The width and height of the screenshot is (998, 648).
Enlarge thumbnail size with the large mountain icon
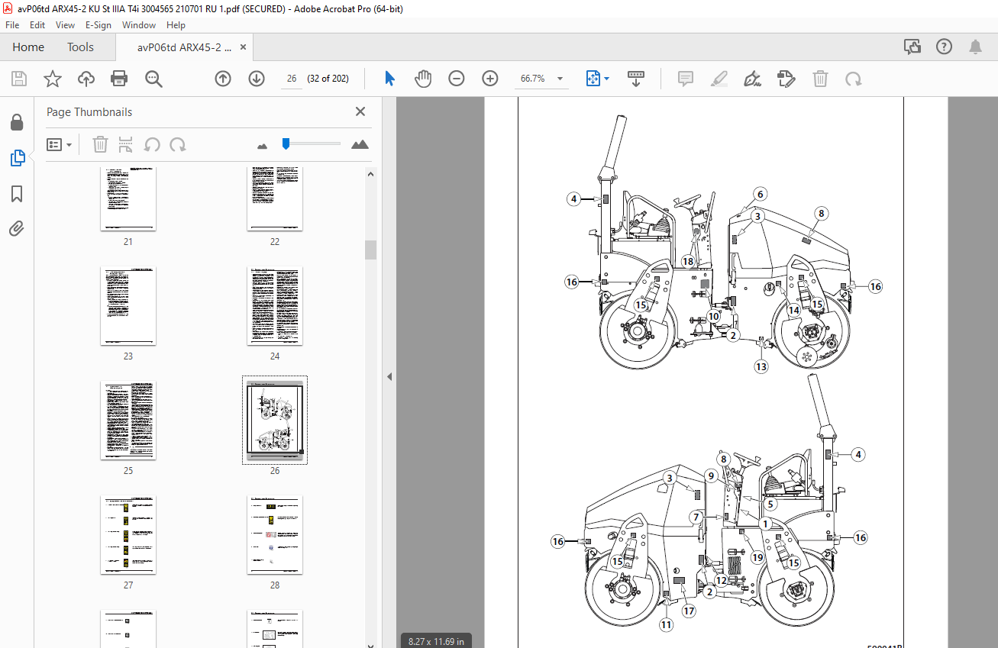(x=360, y=144)
